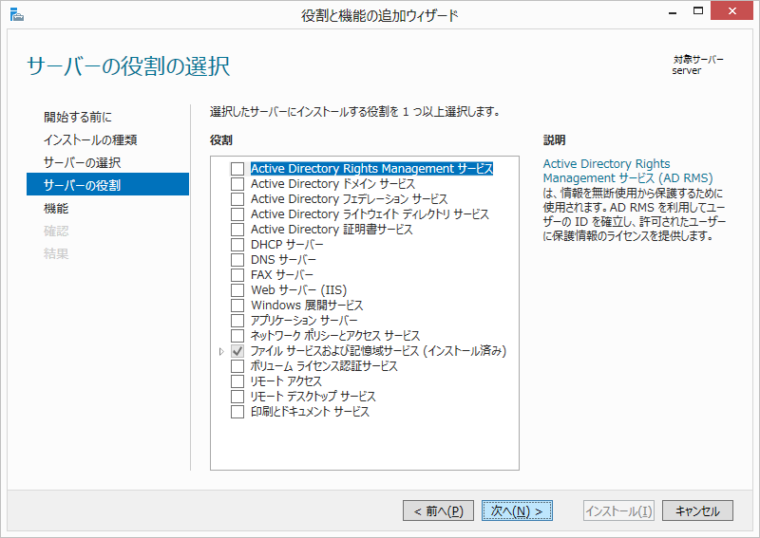Tick the リモート デスクトップ サービス checkbox

point(237,397)
